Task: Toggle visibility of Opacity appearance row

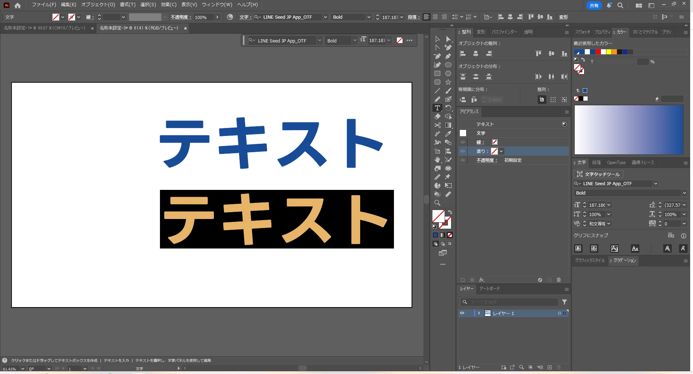Action: (x=463, y=160)
